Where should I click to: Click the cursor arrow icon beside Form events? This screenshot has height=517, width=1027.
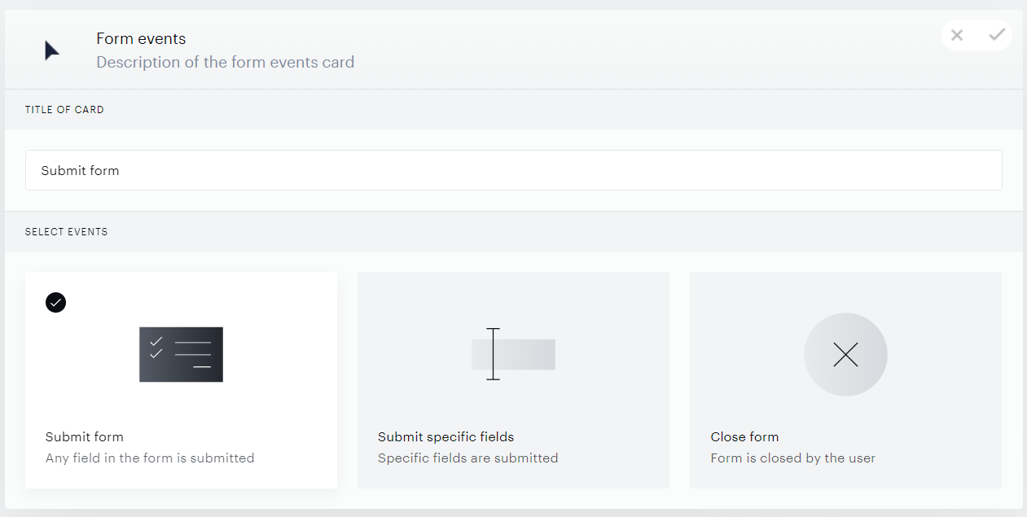pos(52,50)
